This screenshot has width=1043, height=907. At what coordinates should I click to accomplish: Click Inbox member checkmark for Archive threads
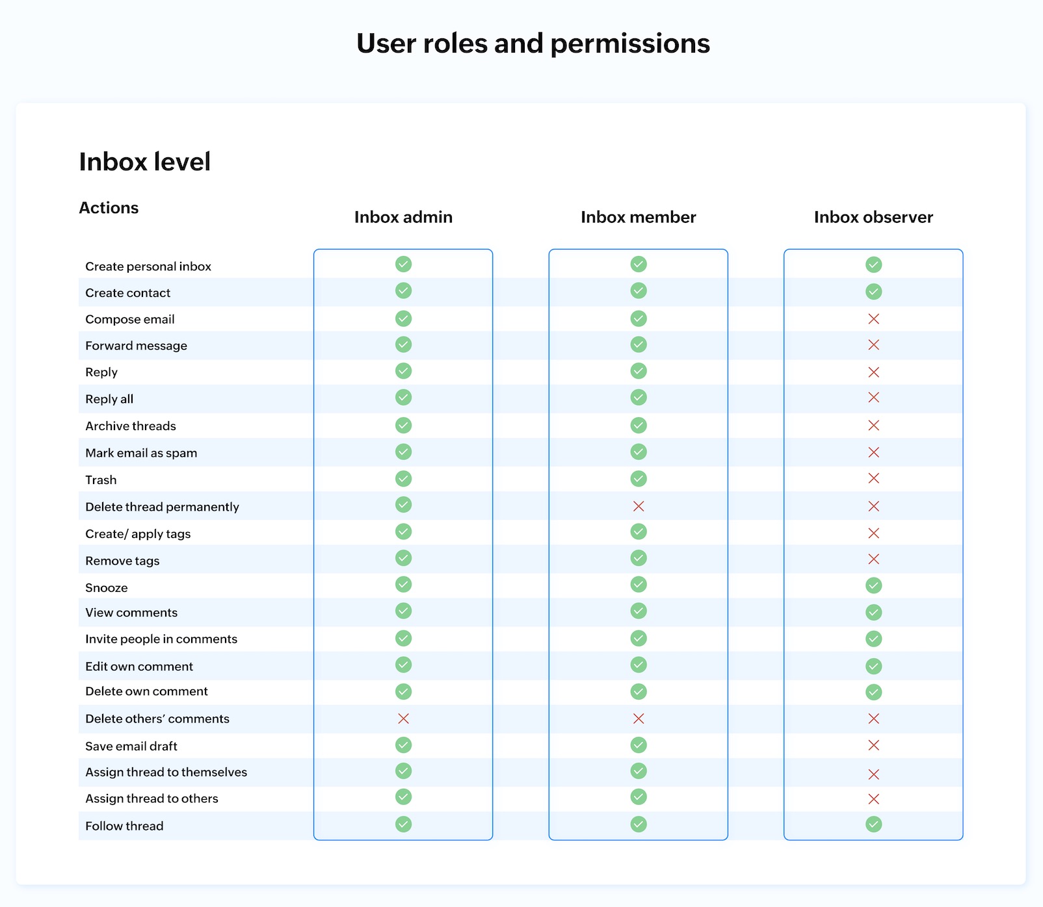(639, 426)
